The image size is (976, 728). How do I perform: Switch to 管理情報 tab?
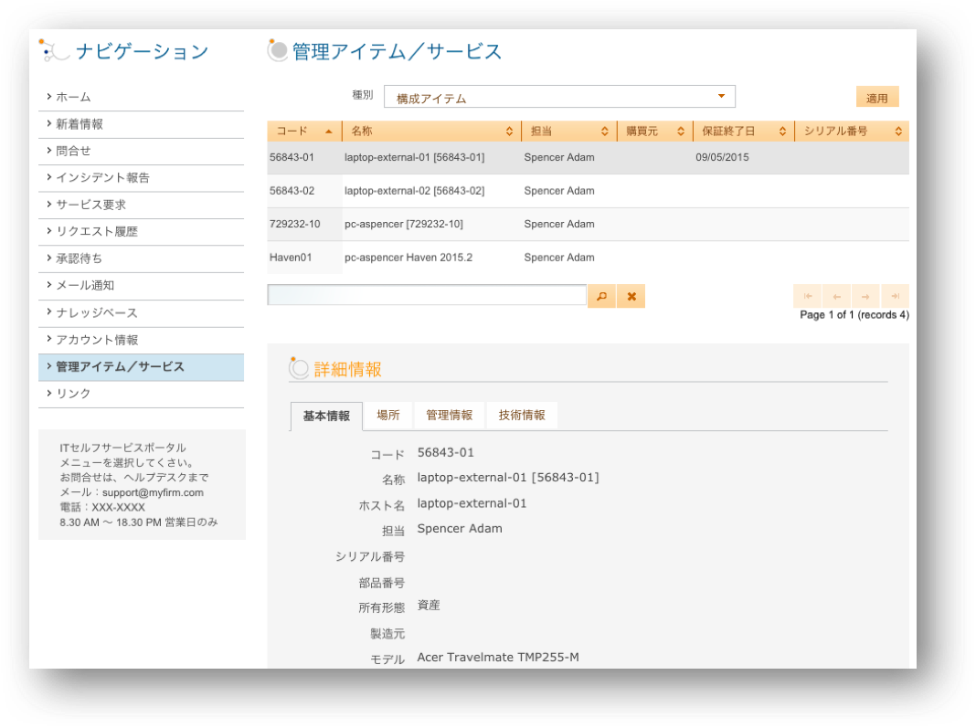(x=449, y=415)
